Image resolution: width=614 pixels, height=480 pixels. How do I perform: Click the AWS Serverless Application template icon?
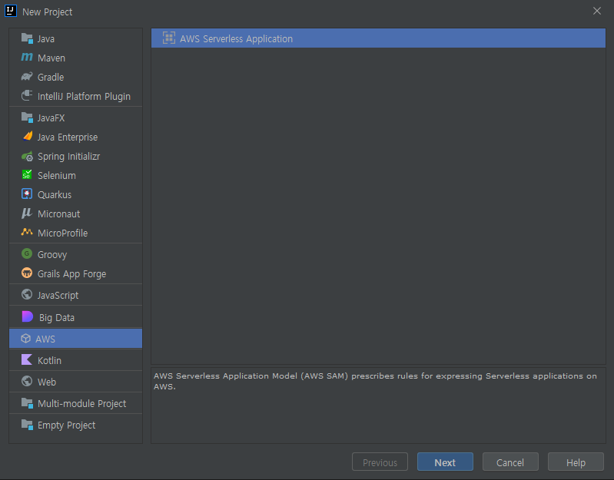(169, 38)
